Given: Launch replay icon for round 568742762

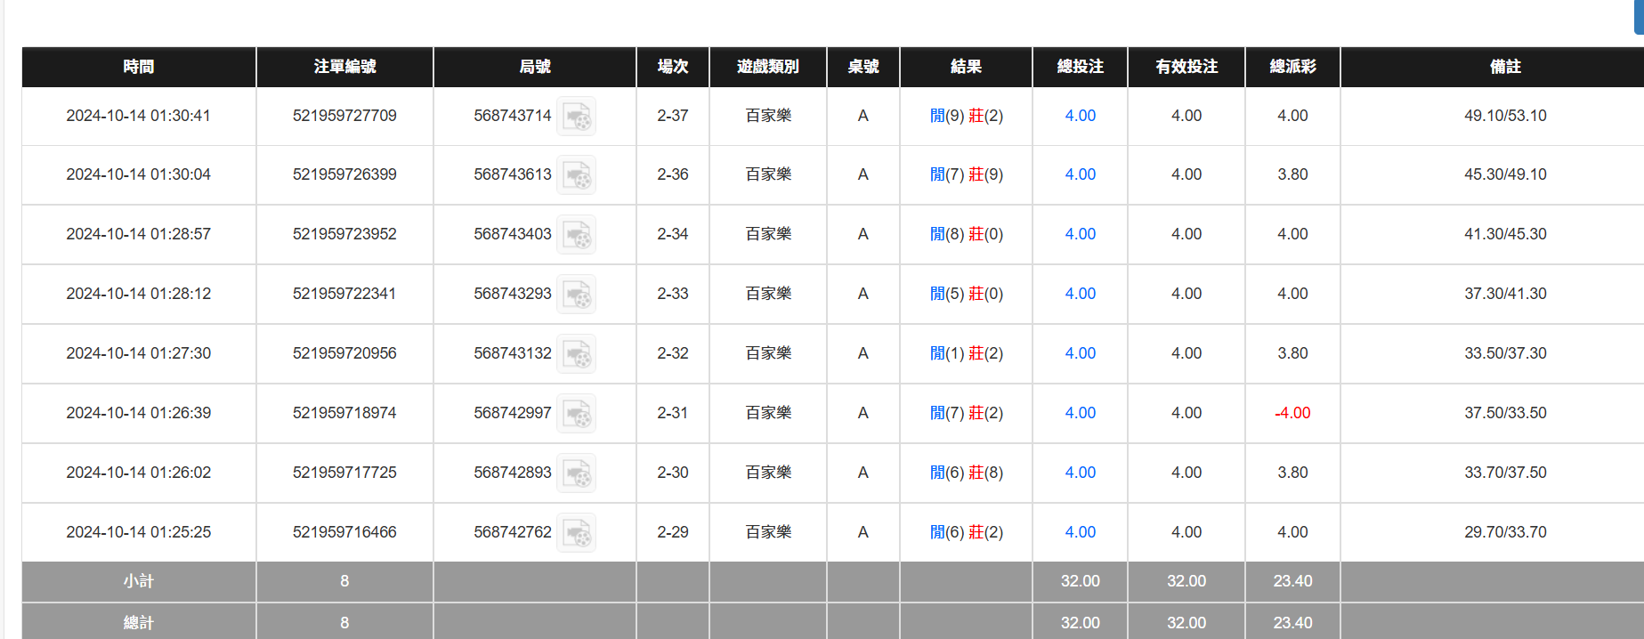Looking at the screenshot, I should 576,533.
